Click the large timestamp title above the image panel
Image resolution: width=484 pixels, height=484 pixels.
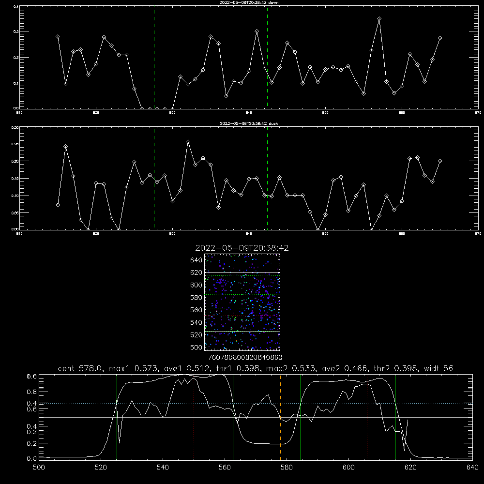[242, 248]
